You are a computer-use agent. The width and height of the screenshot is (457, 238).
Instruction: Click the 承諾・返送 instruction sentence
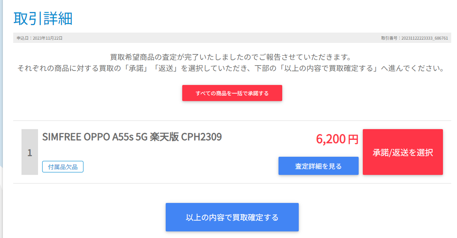coord(231,68)
